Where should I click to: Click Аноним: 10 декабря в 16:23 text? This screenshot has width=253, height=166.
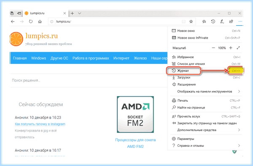coord(38,118)
